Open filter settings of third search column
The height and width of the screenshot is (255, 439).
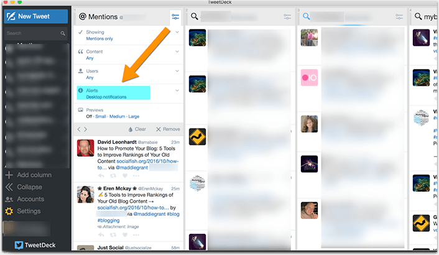tap(399, 17)
